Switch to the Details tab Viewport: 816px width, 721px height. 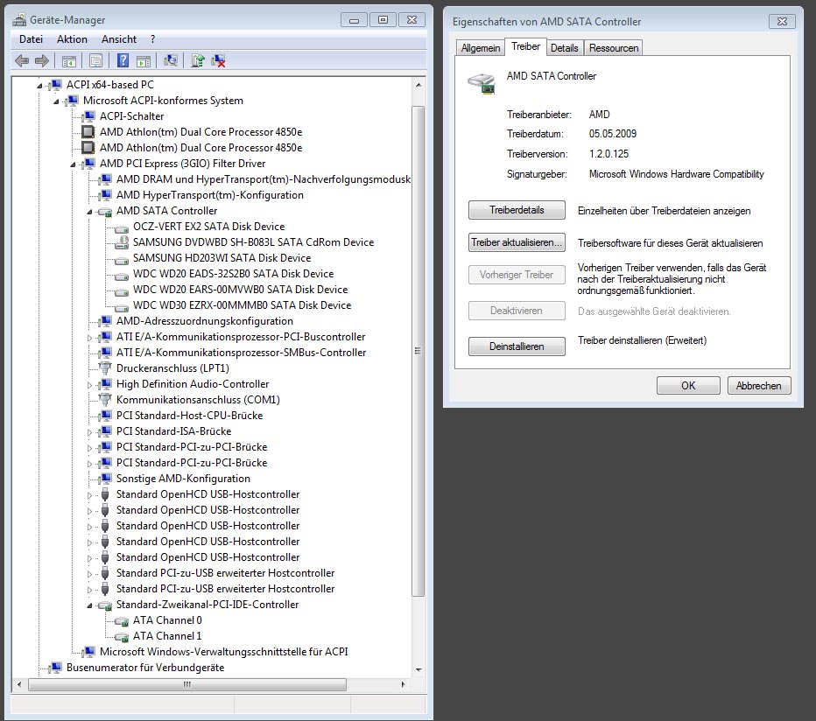(564, 48)
